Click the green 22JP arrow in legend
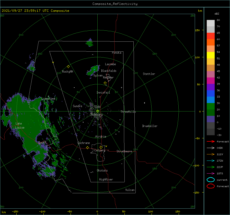230x215 pixels. [x=211, y=167]
